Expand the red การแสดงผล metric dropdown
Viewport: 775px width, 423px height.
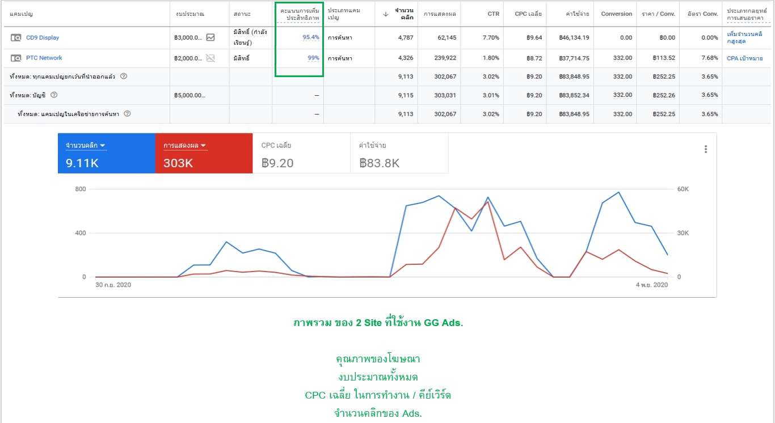[x=203, y=146]
